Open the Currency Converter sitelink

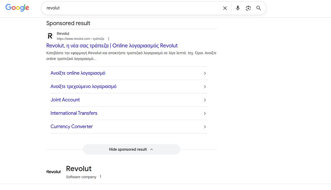click(x=71, y=127)
